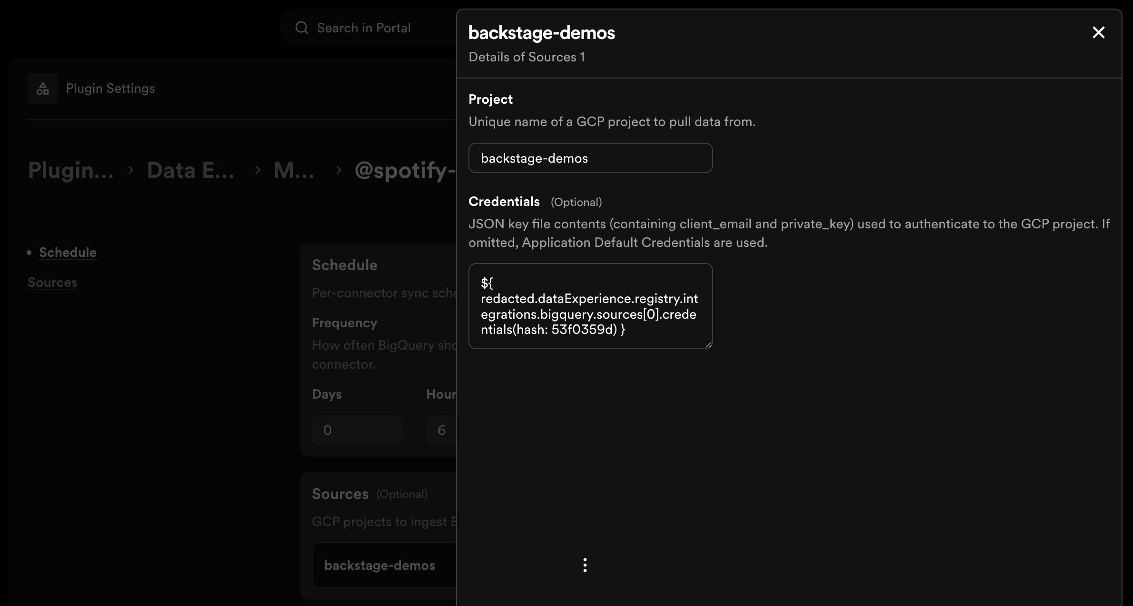Viewport: 1133px width, 606px height.
Task: Click the @spotify breadcrumb title
Action: [x=405, y=170]
